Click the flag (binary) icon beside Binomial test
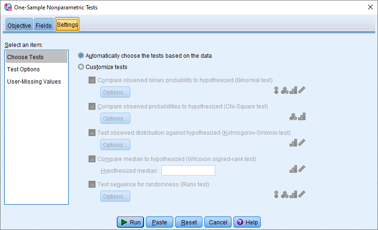Screen dimensions: 378x230 coord(276,91)
